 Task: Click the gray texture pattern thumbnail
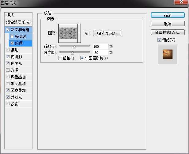point(68,33)
